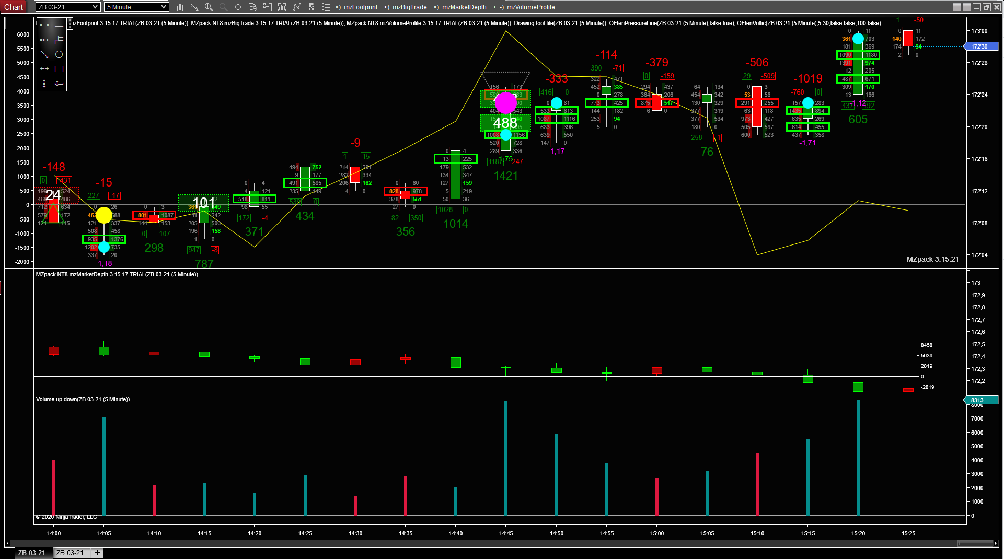Open the 5 Minute interval dropdown
Viewport: 1004px width, 559px height.
pos(136,7)
